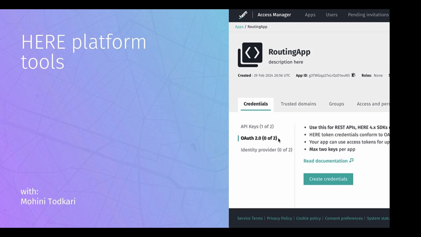Image resolution: width=421 pixels, height=237 pixels.
Task: Click the 'HERE platform tools' slide title
Action: 84,52
